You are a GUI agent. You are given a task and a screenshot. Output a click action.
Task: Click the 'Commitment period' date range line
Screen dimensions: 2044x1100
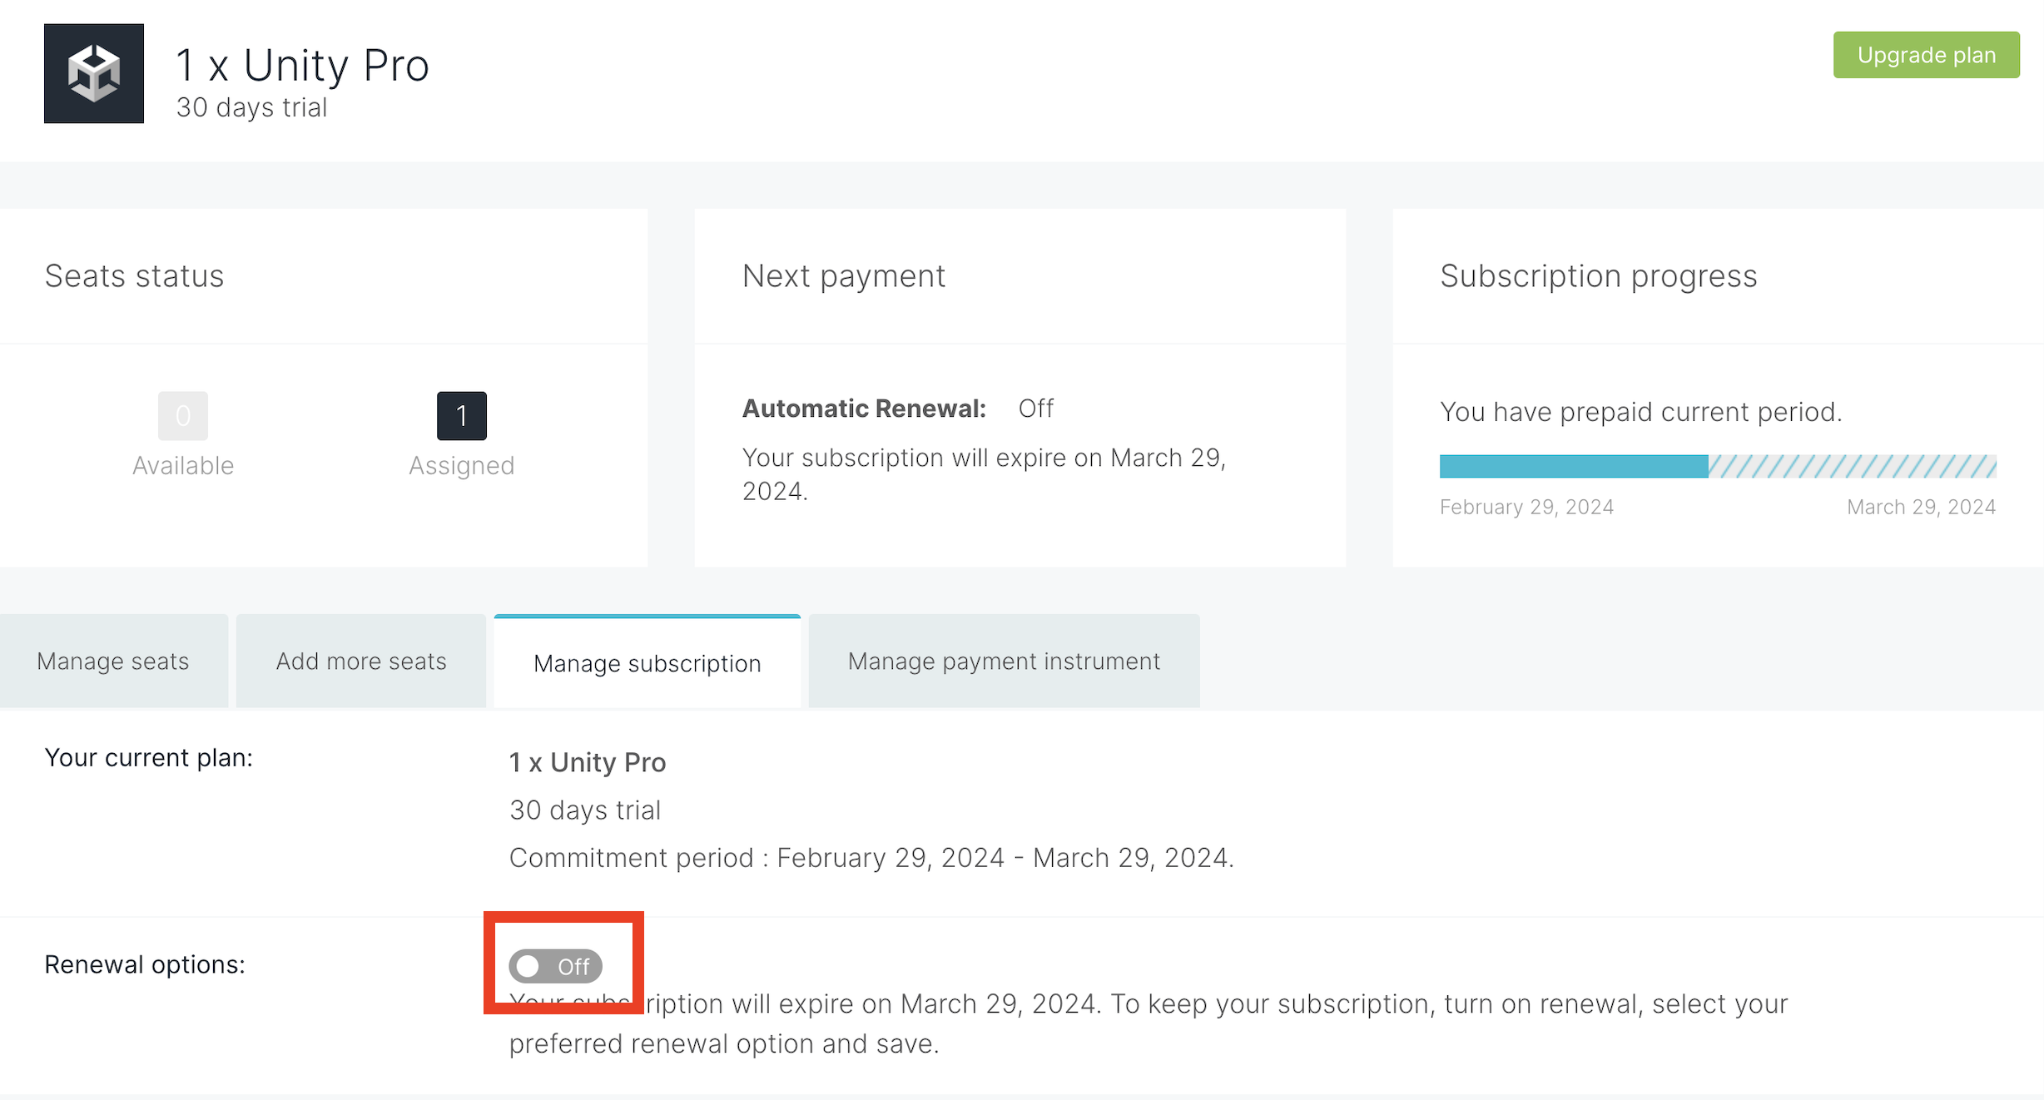click(x=871, y=858)
